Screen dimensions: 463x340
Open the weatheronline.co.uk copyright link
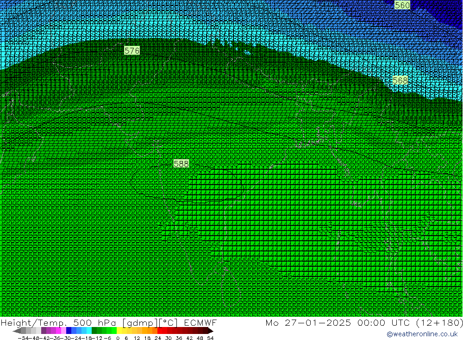(422, 334)
